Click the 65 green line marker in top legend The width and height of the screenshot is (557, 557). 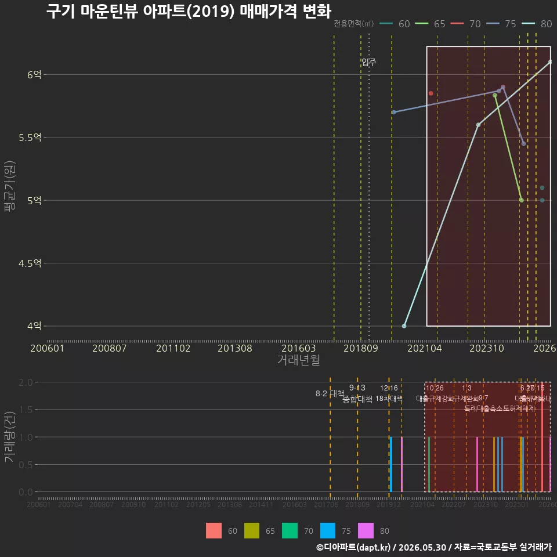[422, 24]
